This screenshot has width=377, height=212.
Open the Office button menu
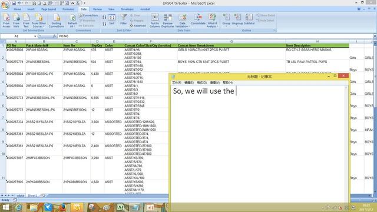click(5, 5)
